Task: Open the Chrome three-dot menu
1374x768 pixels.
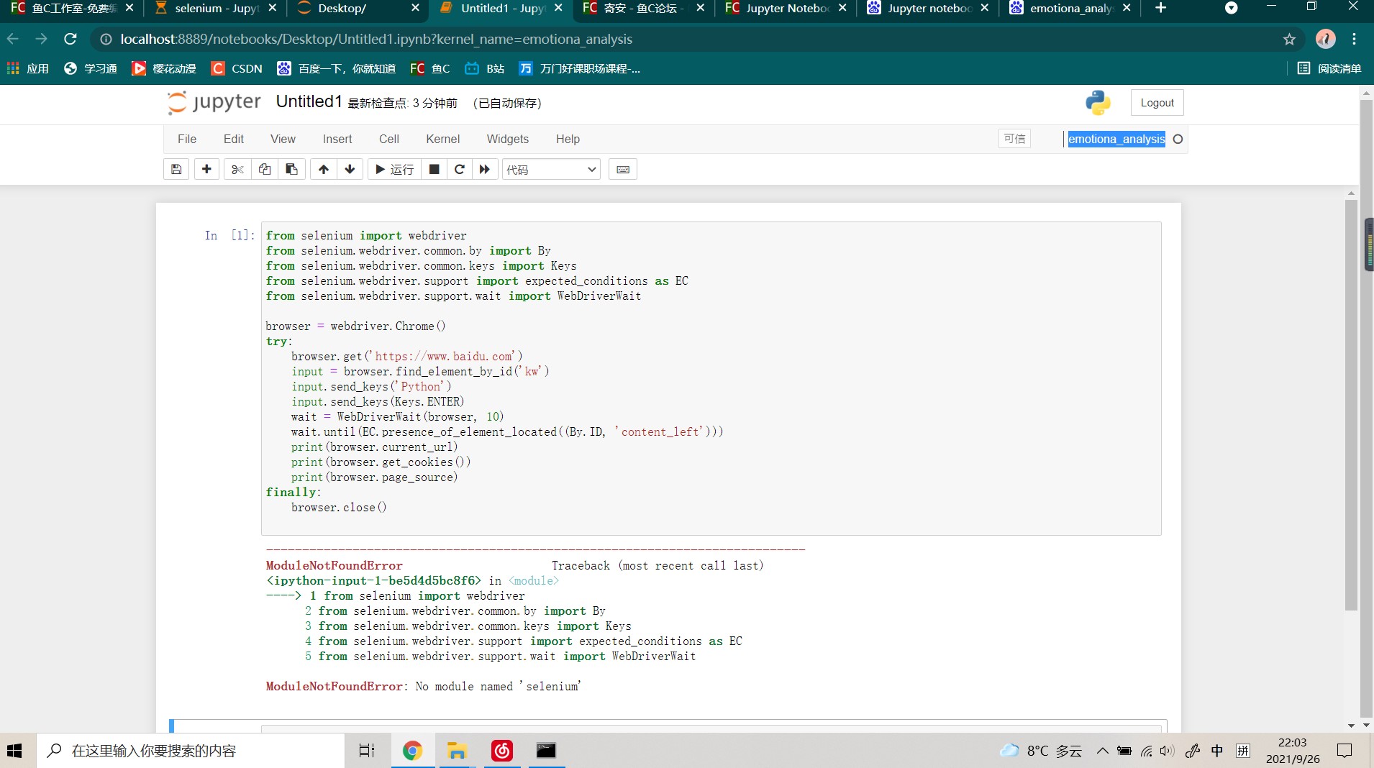Action: click(x=1355, y=39)
